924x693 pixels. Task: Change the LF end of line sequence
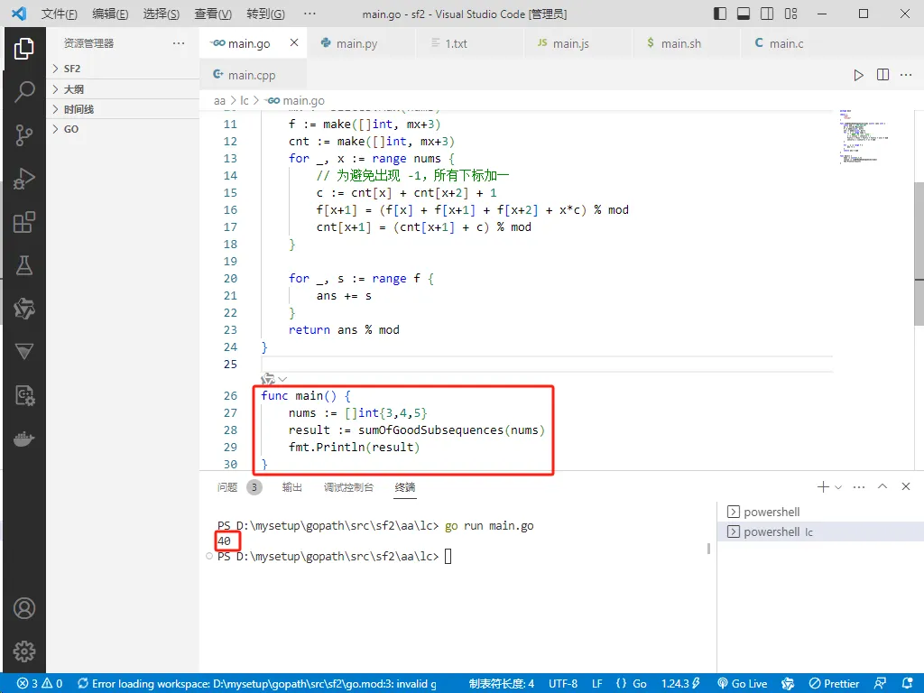[597, 684]
